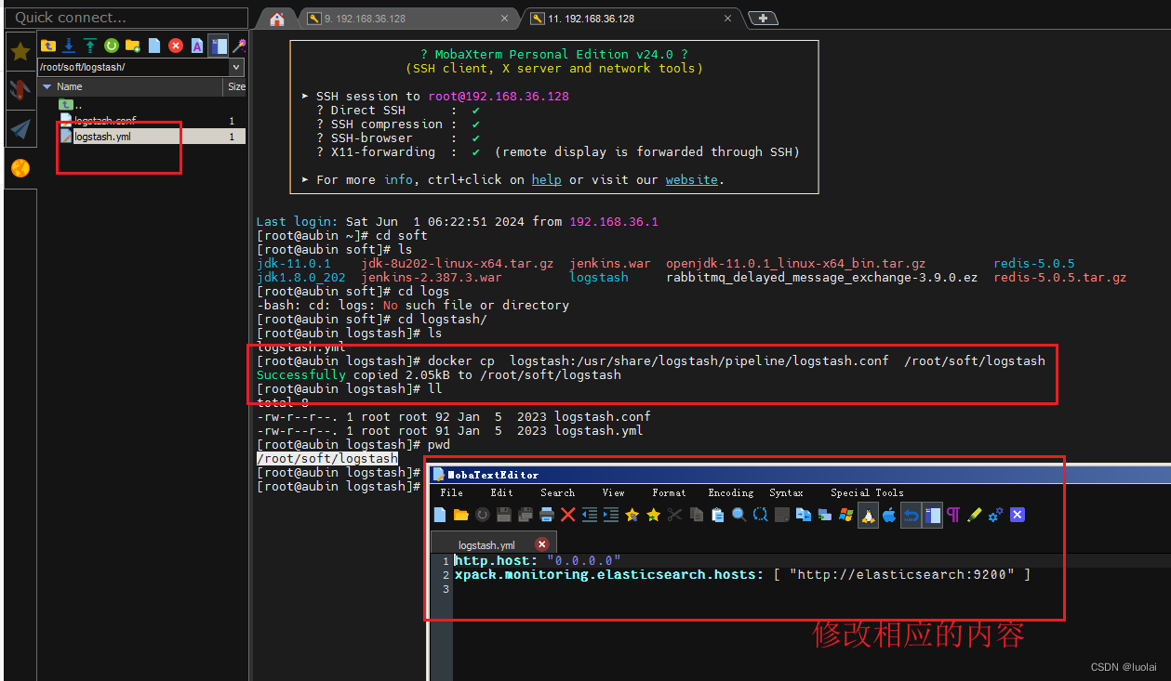This screenshot has height=681, width=1171.
Task: Open the parent '..' folder entry
Action: (71, 105)
